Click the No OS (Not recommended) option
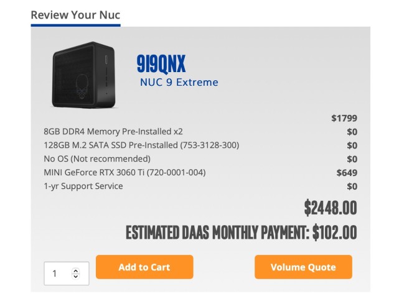Viewport: 399px width, 304px height. [x=97, y=159]
